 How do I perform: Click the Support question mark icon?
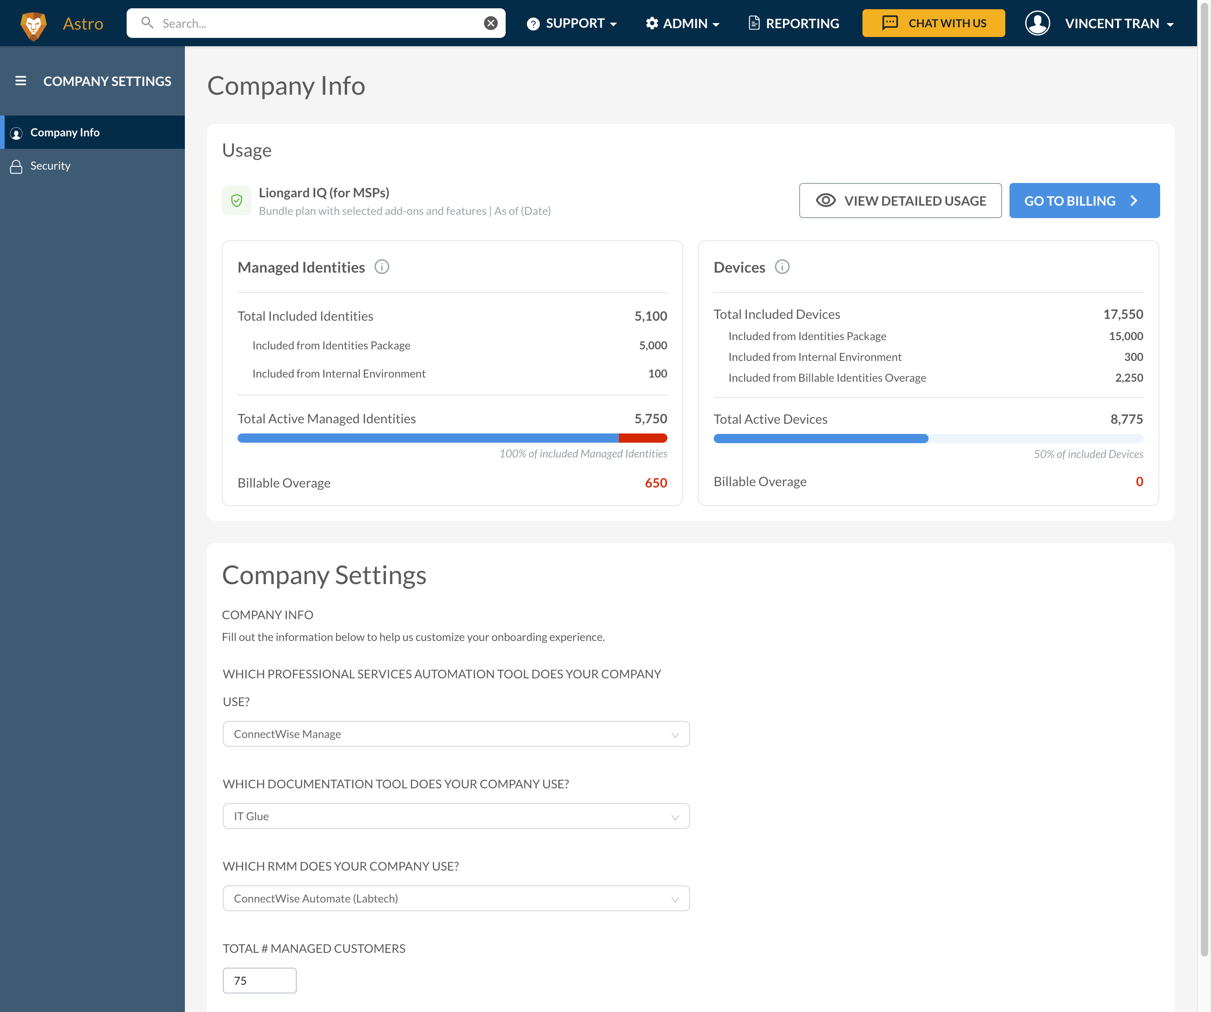(x=533, y=24)
